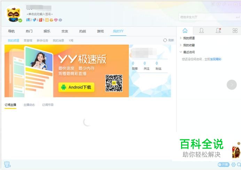Click the green online status badge on avatar
The width and height of the screenshot is (241, 170).
coord(20,20)
